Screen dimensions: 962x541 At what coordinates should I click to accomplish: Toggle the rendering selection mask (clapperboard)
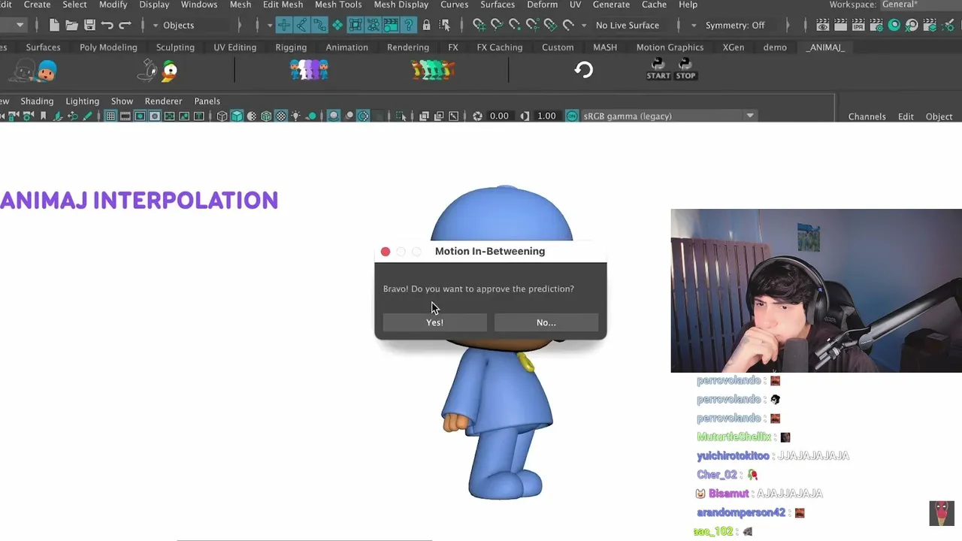click(x=392, y=25)
